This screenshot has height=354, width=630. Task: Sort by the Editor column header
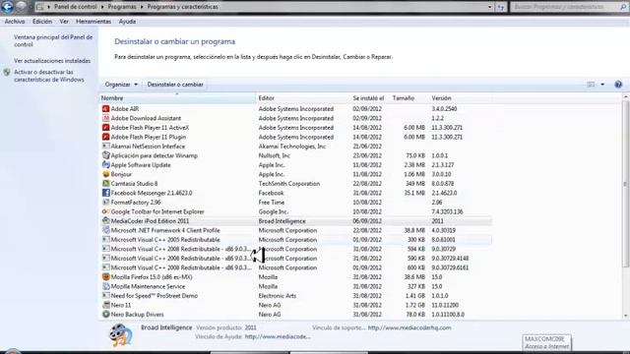pos(303,98)
